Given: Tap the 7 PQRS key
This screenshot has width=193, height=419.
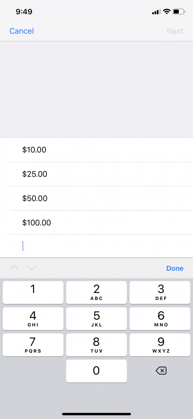Looking at the screenshot, I should click(x=33, y=345).
